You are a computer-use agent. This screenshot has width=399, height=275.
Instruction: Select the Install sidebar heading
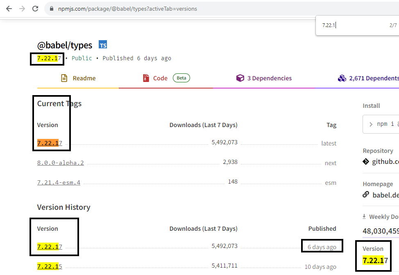(x=371, y=106)
